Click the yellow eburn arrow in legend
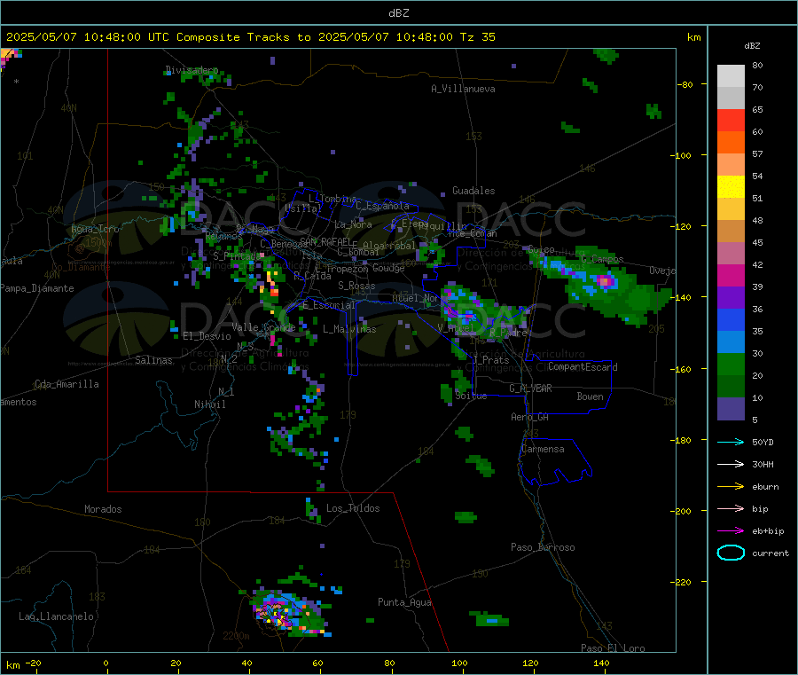 tap(731, 486)
